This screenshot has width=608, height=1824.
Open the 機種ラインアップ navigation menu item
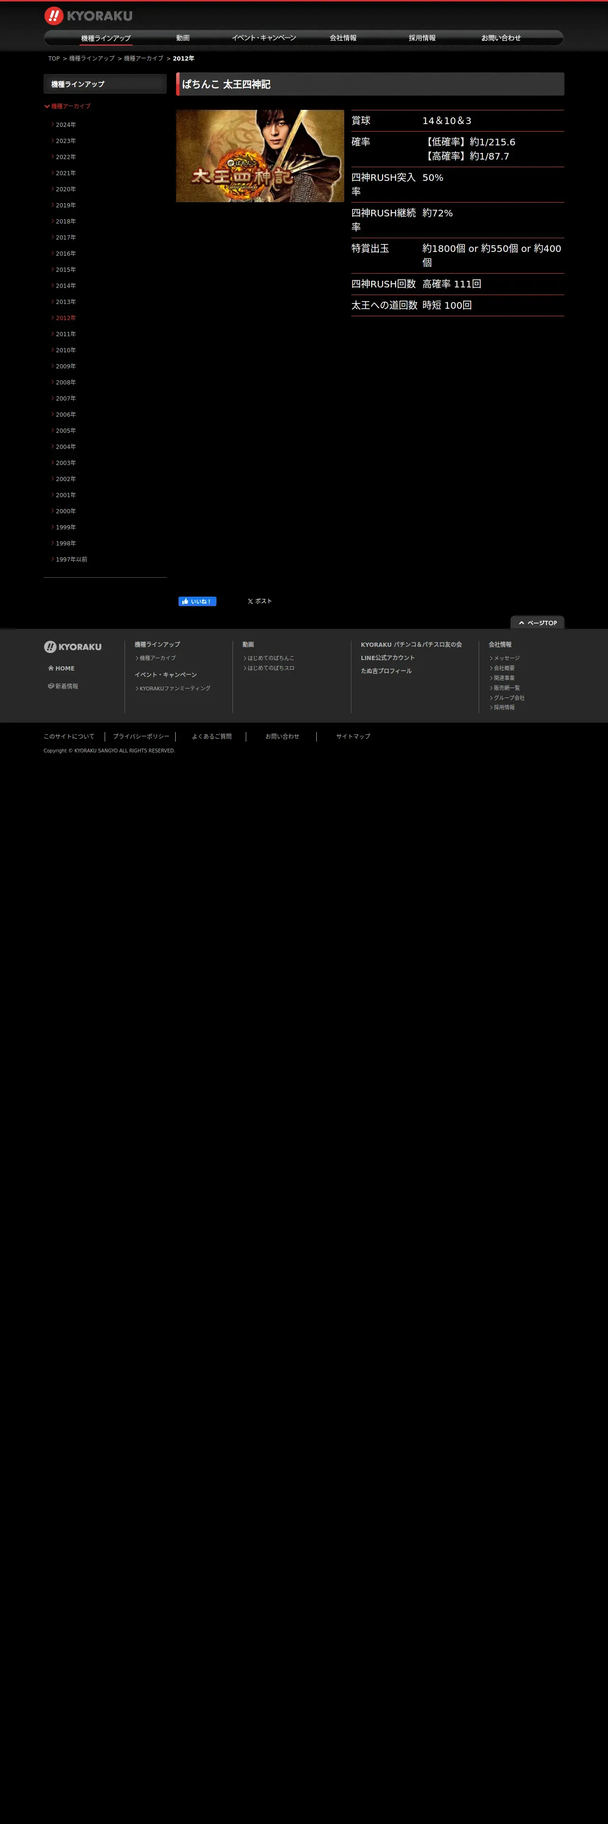click(x=106, y=38)
